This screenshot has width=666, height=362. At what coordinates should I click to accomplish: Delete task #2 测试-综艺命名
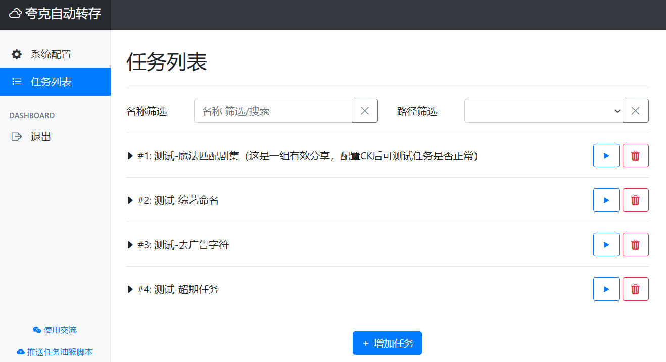[635, 200]
